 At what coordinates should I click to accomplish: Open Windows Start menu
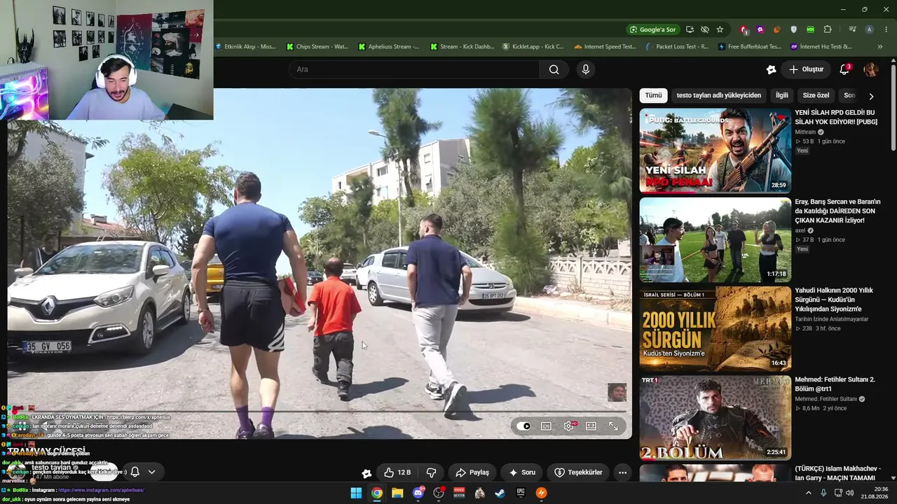[x=356, y=493]
